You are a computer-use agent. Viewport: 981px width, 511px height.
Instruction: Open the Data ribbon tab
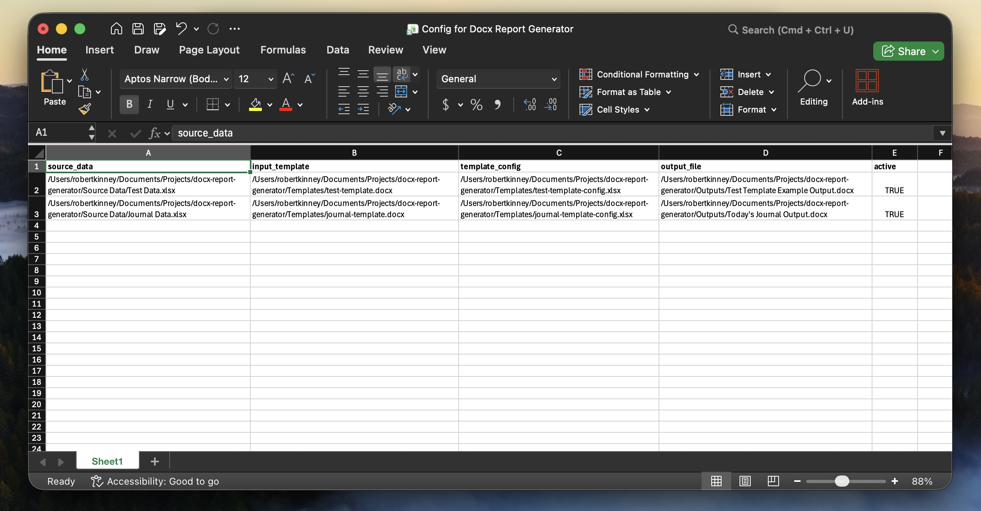tap(337, 50)
